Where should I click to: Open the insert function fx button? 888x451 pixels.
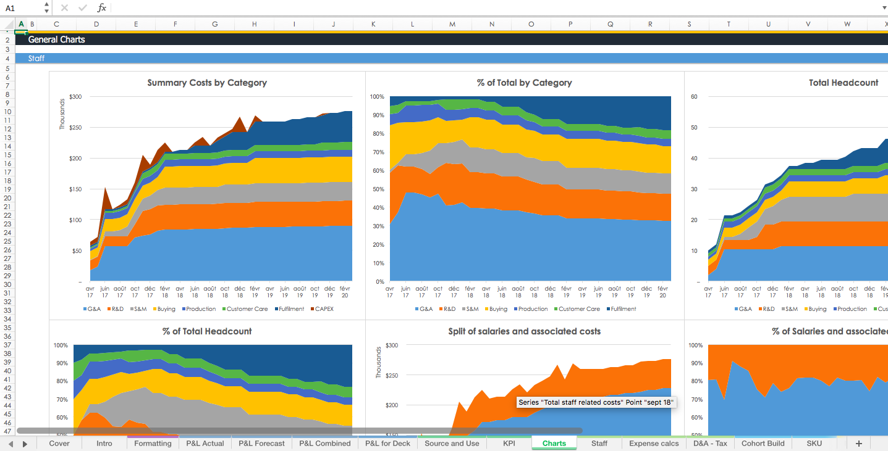point(102,8)
